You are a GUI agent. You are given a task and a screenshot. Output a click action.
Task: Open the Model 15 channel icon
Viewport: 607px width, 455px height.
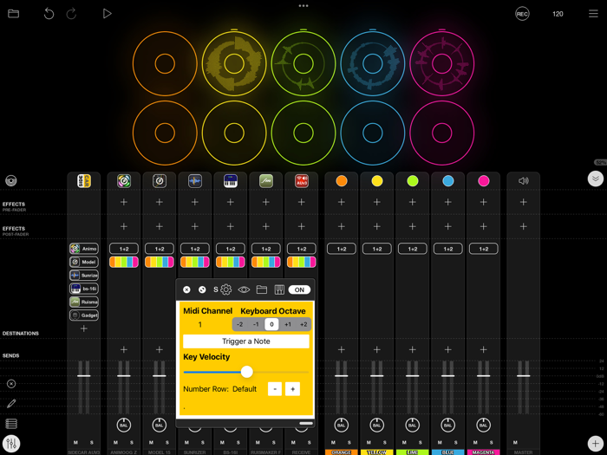point(160,180)
